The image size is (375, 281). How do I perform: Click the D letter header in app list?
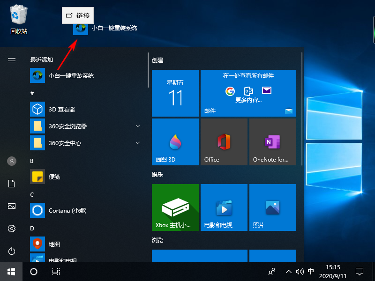pyautogui.click(x=32, y=229)
